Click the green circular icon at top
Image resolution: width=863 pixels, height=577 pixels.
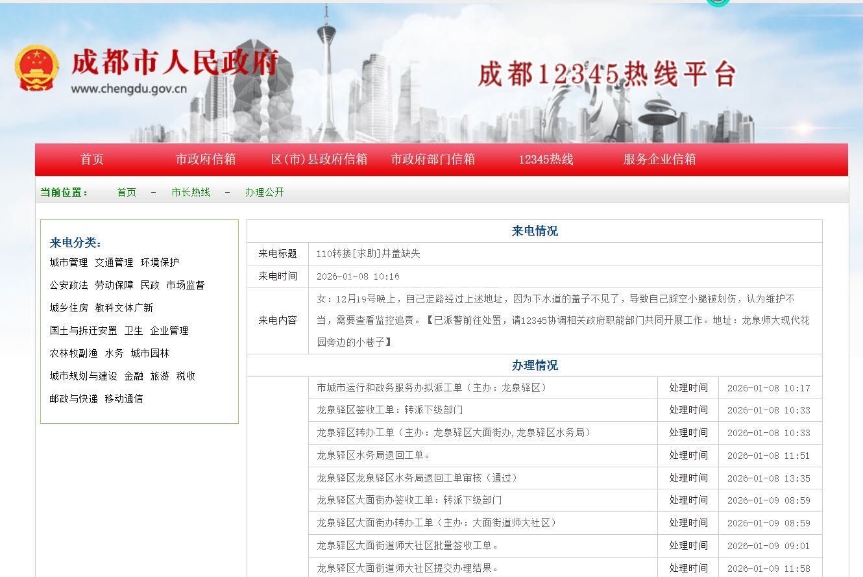[x=718, y=3]
